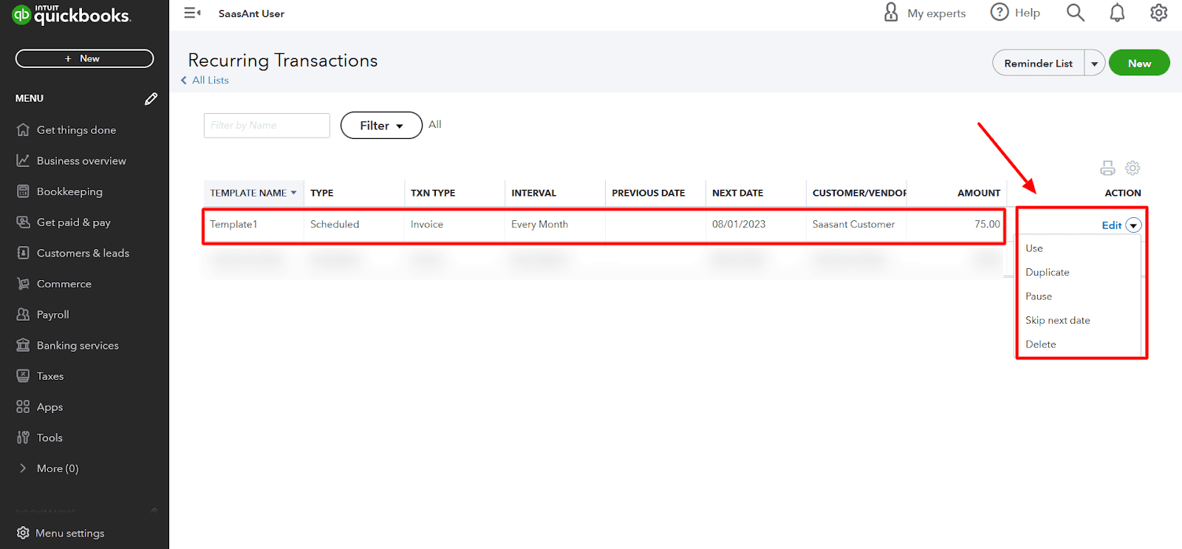The height and width of the screenshot is (549, 1182).
Task: Open the Help menu
Action: tap(1015, 13)
